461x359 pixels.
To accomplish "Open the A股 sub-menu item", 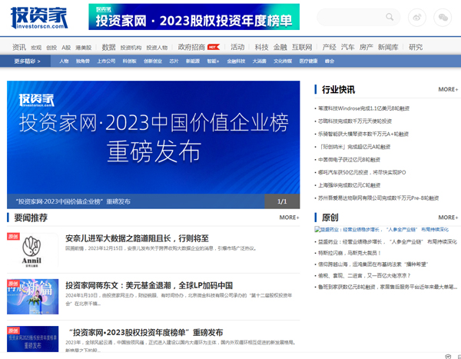I will pyautogui.click(x=66, y=48).
